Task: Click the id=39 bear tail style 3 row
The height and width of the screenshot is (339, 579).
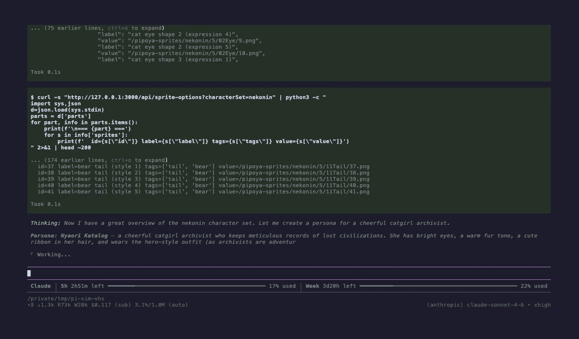Action: (x=203, y=179)
